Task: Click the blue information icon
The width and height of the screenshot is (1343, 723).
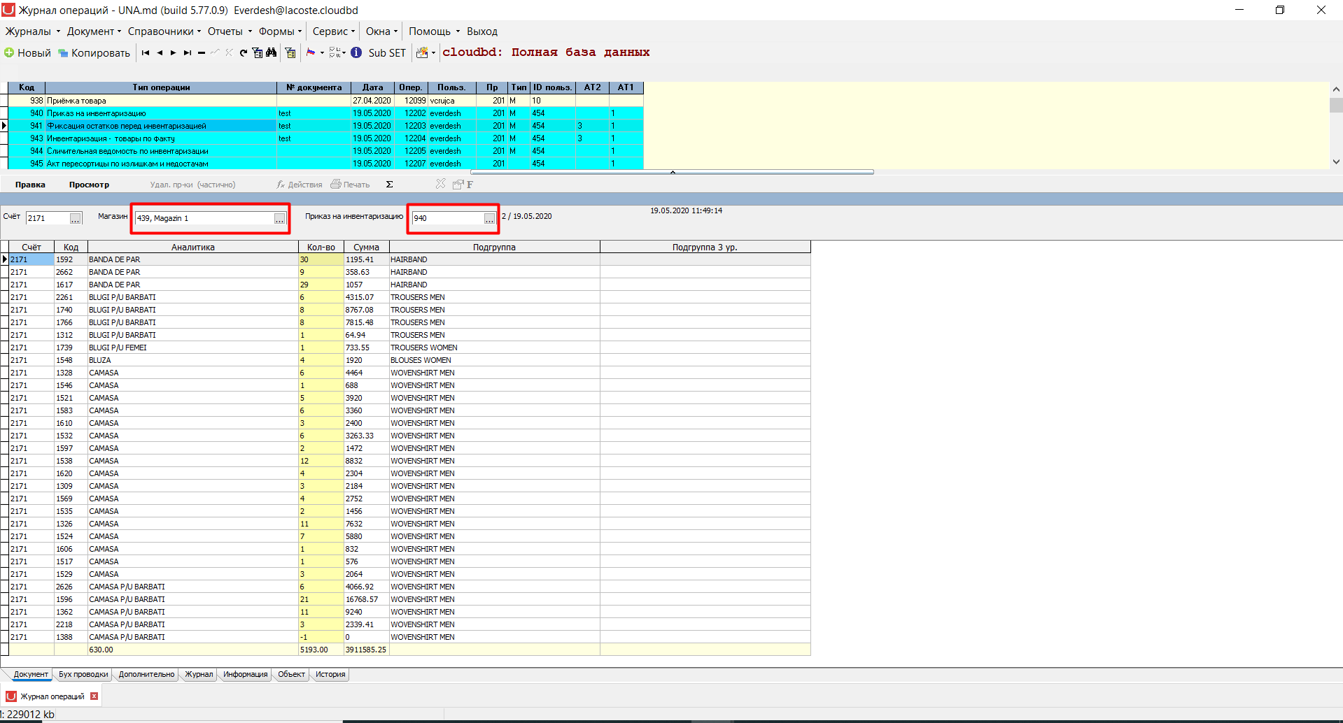Action: tap(356, 52)
